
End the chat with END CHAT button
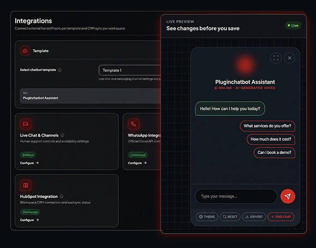[281, 216]
